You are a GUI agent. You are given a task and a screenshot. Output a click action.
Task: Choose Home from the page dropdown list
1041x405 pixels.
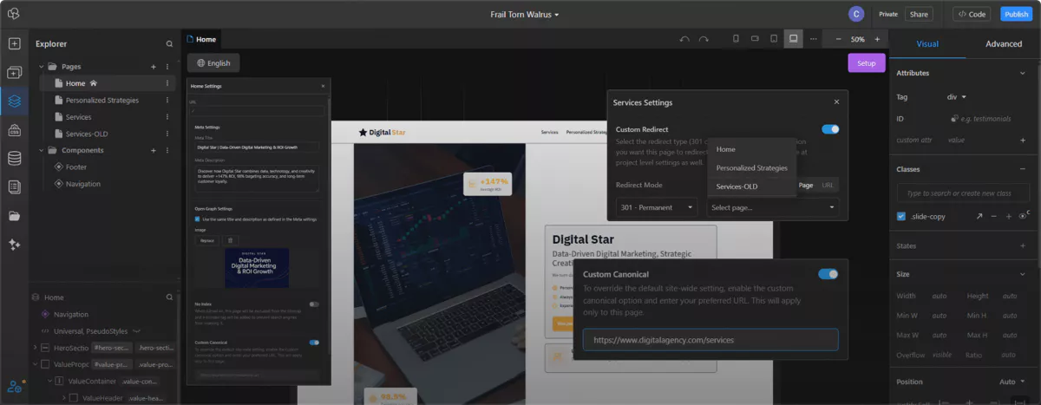[751, 149]
